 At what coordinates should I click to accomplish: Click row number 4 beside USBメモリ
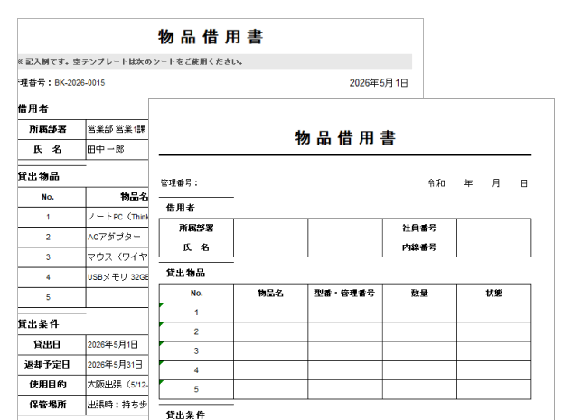48,277
